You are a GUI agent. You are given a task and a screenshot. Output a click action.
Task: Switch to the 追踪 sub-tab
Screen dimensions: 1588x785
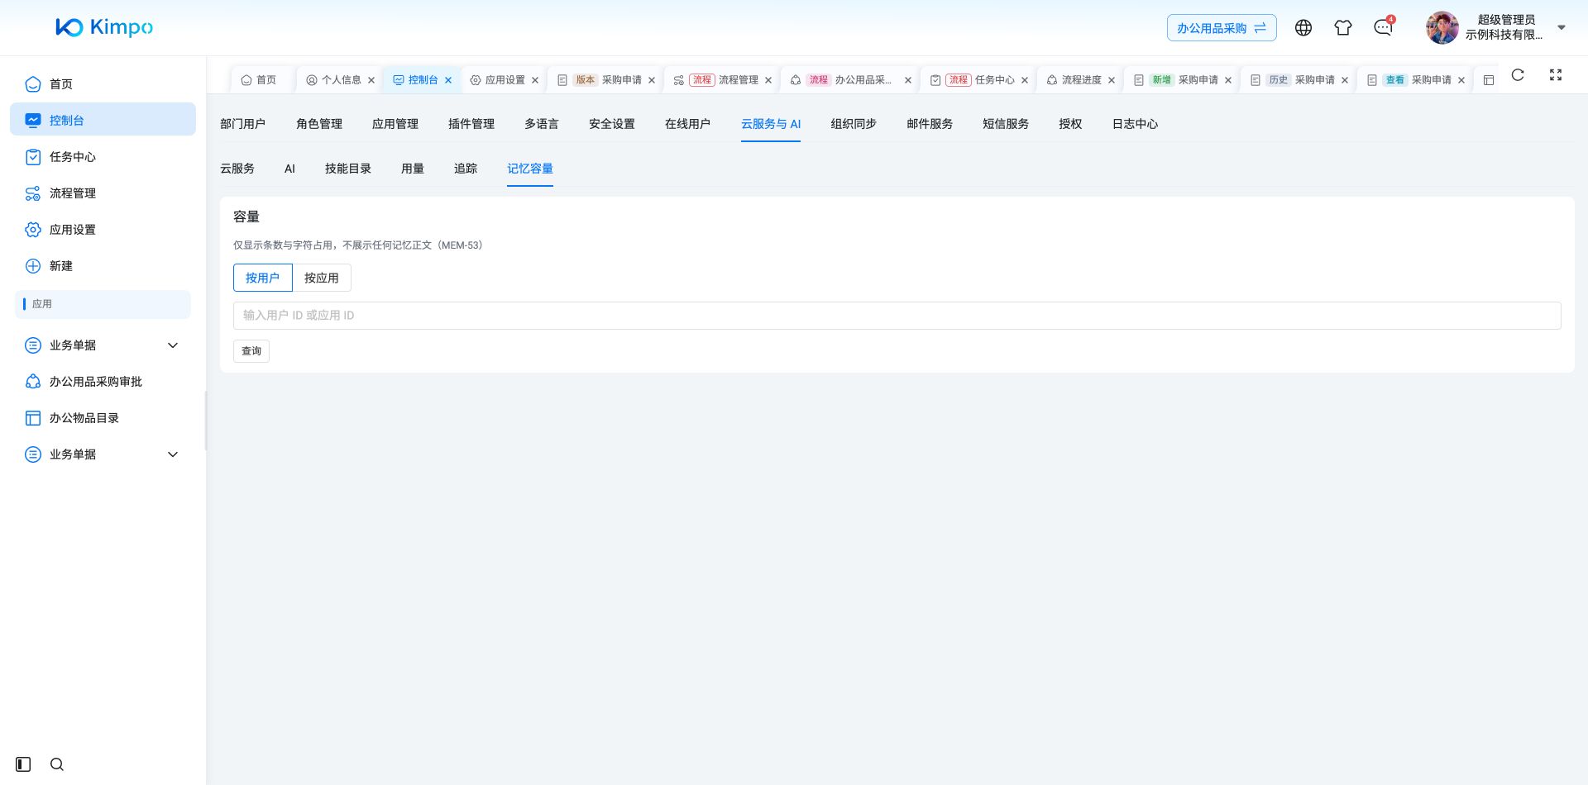click(x=466, y=169)
